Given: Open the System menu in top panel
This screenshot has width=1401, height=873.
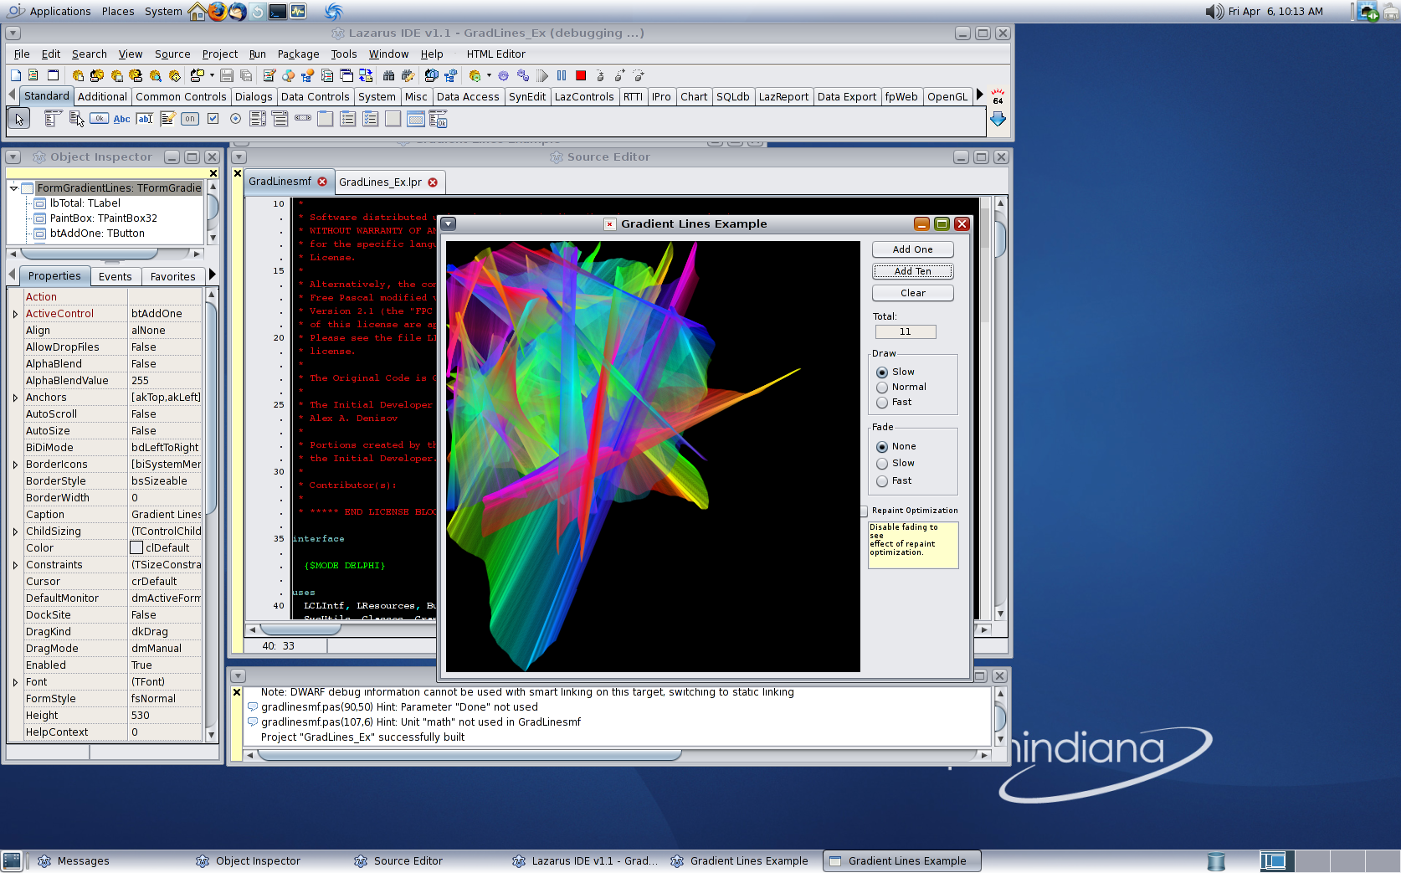Looking at the screenshot, I should coord(163,12).
